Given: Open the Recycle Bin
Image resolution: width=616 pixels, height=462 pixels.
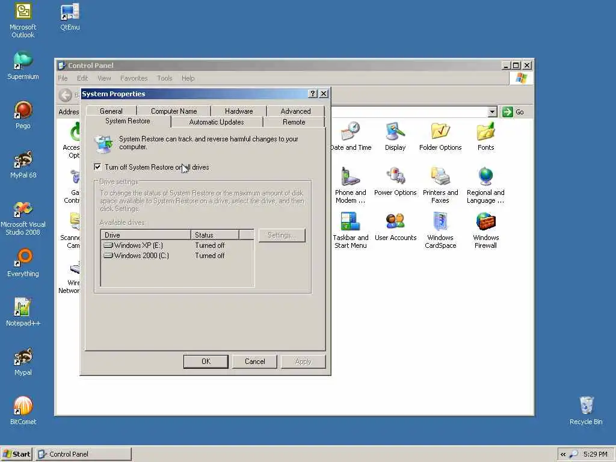Looking at the screenshot, I should [586, 411].
